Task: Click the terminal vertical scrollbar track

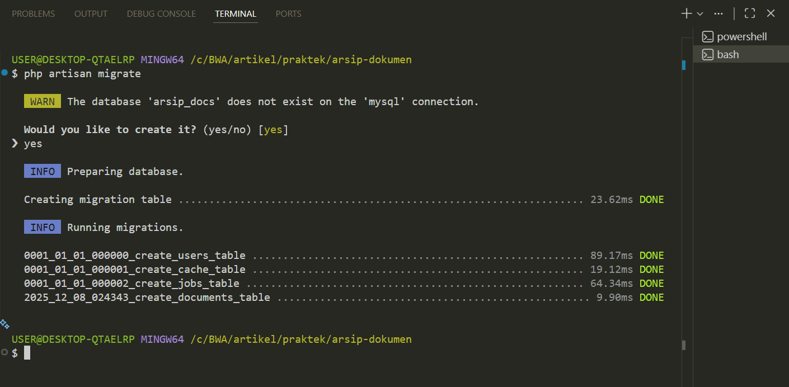Action: click(x=683, y=196)
